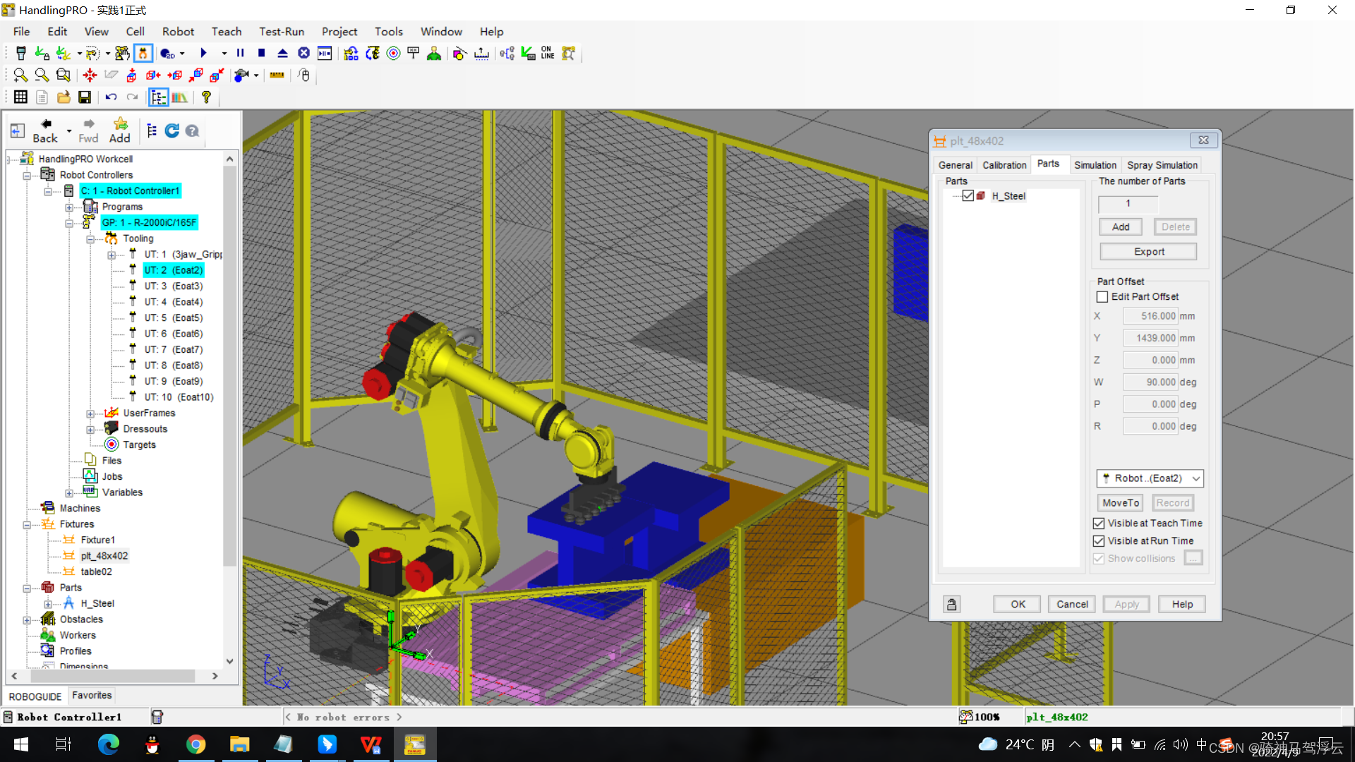Expand the Dressouts node
Screen dimensions: 1355x762
90,430
